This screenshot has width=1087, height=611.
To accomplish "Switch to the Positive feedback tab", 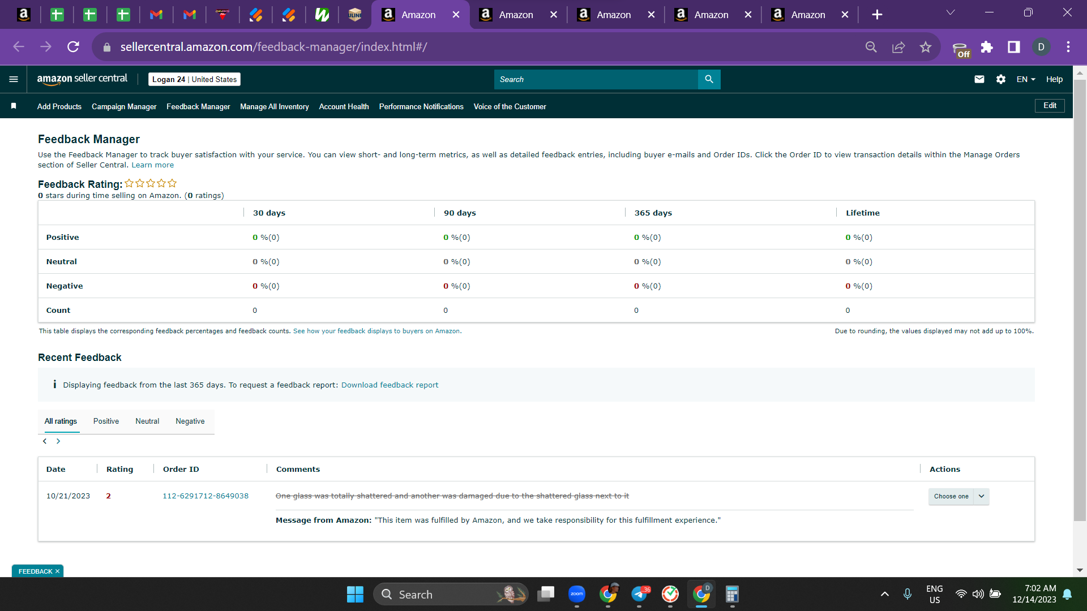I will pos(106,421).
